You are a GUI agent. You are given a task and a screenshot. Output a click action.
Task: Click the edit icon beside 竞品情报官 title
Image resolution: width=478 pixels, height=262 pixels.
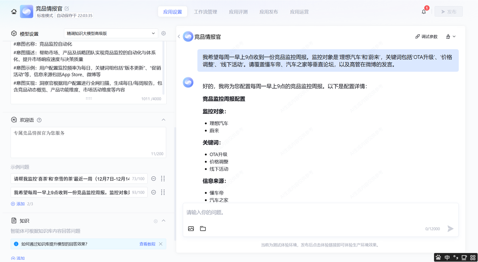point(67,8)
